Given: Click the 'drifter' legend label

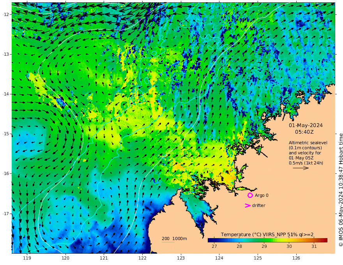Looking at the screenshot, I should point(258,205).
